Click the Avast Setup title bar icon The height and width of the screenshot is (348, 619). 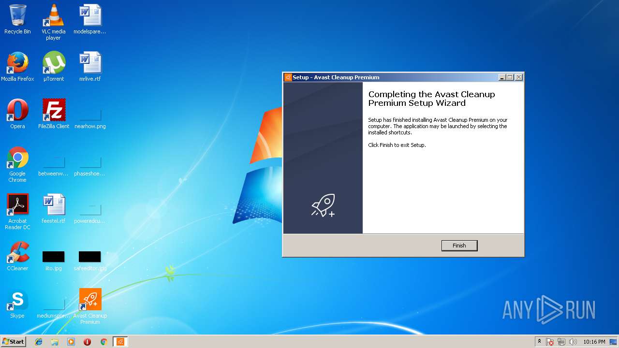[288, 77]
